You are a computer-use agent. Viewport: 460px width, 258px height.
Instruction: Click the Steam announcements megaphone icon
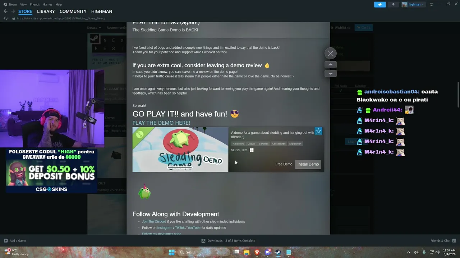point(380,4)
